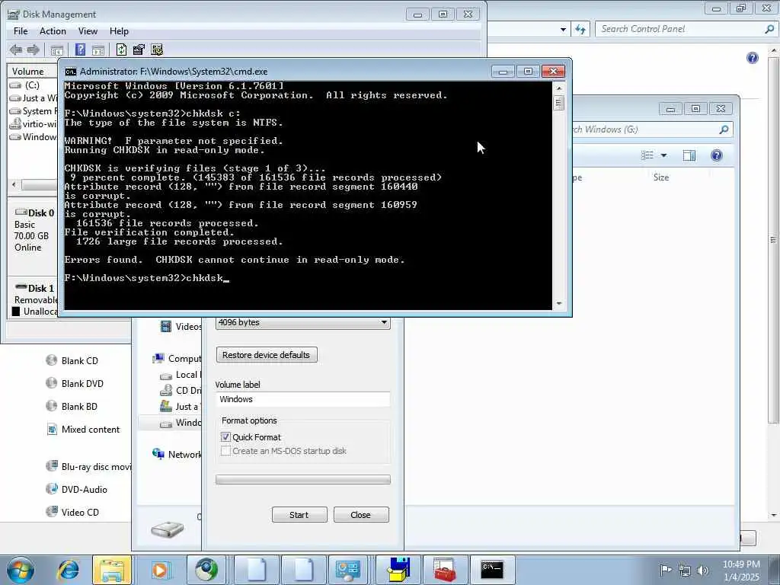The height and width of the screenshot is (585, 780).
Task: Click the Mixed content option
Action: [83, 430]
